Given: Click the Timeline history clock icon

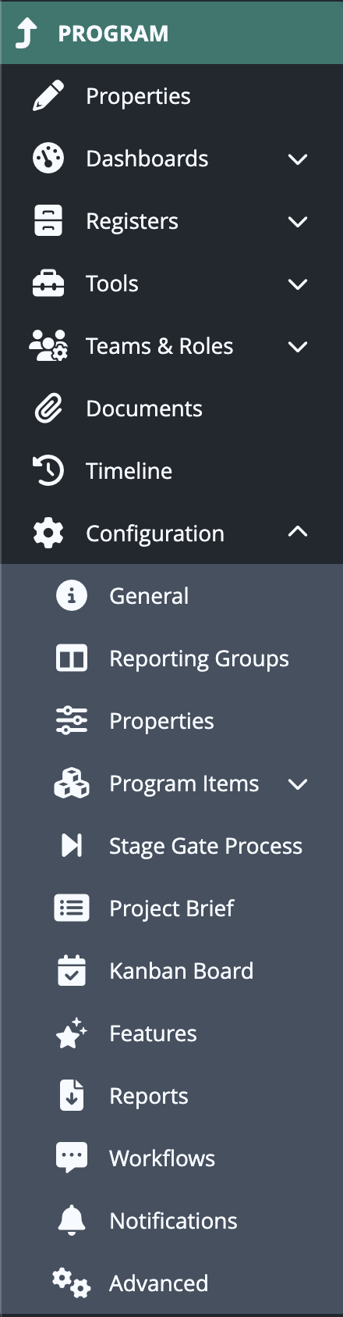Looking at the screenshot, I should (x=48, y=471).
